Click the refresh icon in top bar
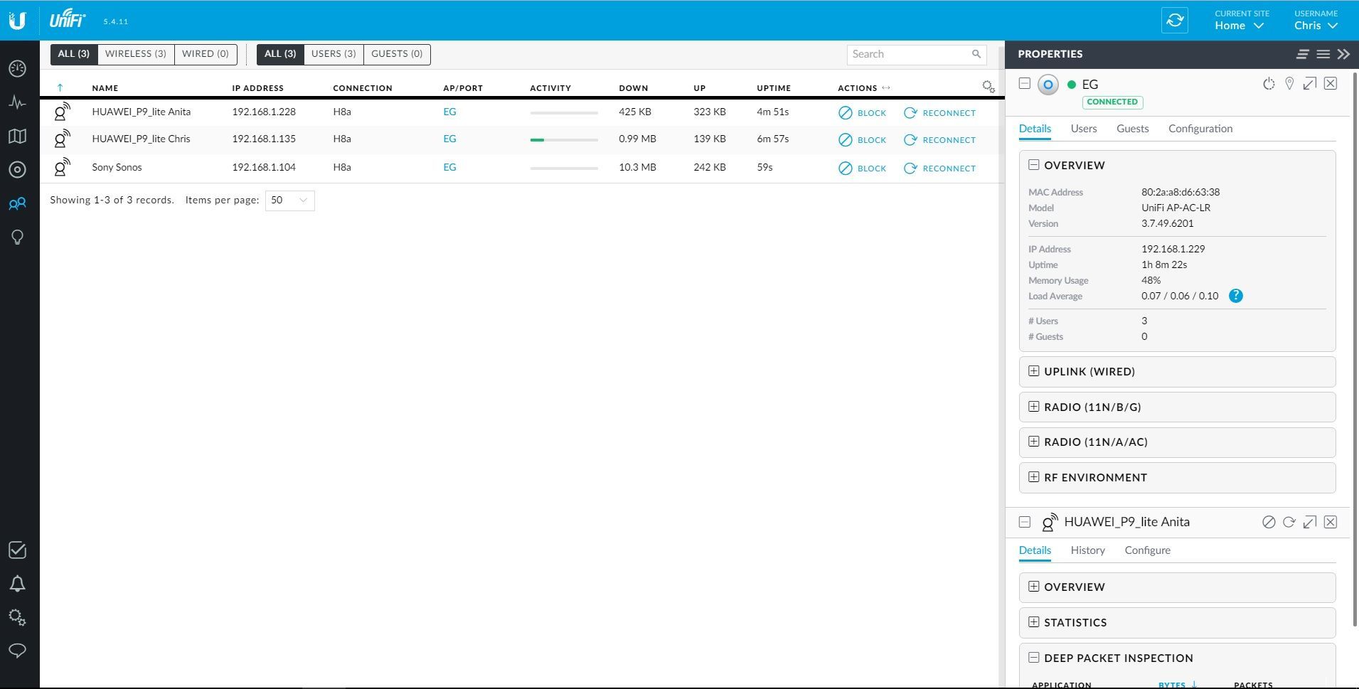This screenshot has height=689, width=1359. click(1175, 20)
